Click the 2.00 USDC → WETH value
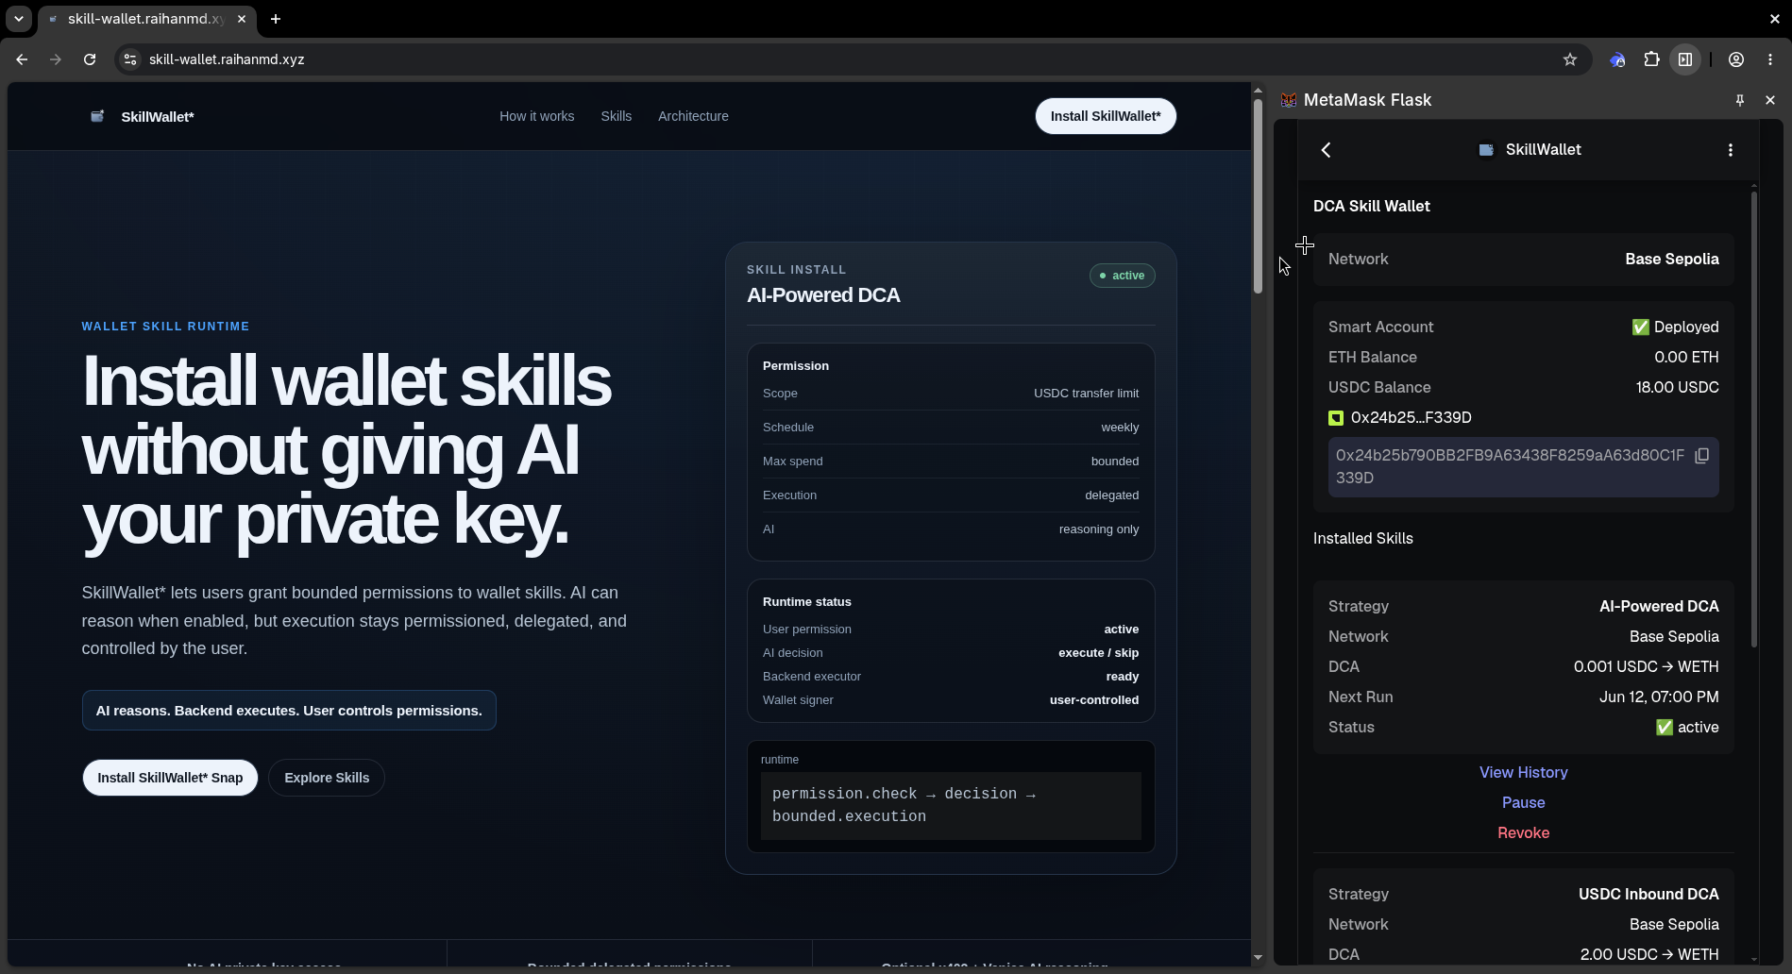The height and width of the screenshot is (974, 1792). pyautogui.click(x=1649, y=954)
